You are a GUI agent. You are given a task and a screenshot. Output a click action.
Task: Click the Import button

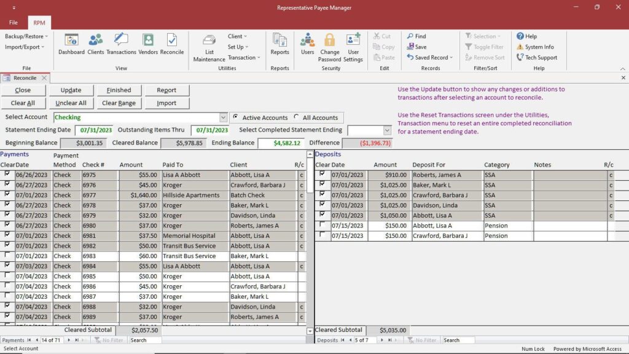[x=166, y=103]
